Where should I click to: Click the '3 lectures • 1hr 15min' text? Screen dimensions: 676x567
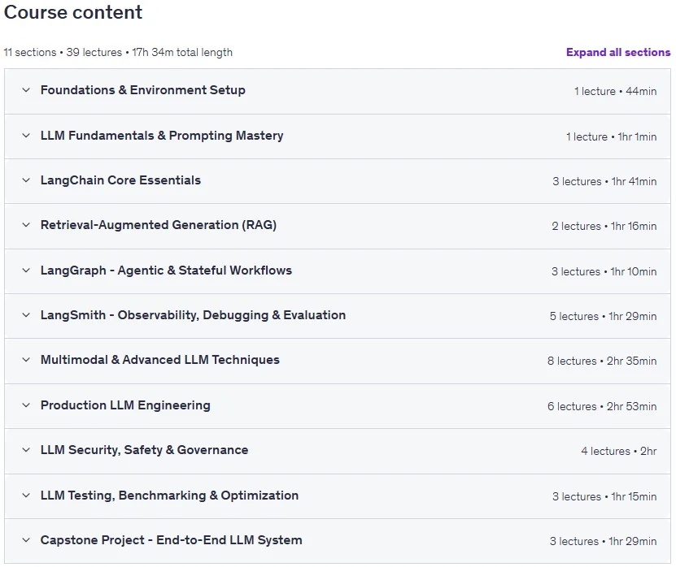[604, 497]
